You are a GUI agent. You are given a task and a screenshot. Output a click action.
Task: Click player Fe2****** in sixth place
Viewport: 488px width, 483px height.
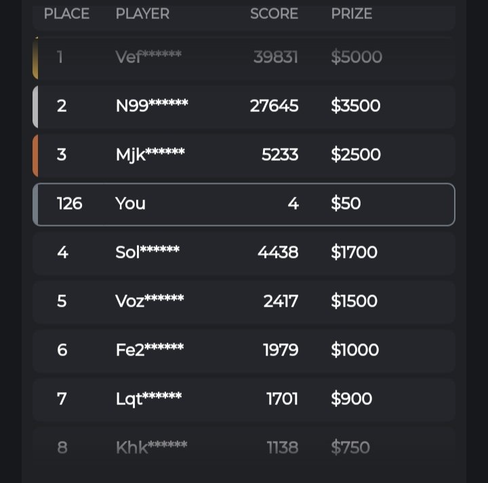(149, 350)
